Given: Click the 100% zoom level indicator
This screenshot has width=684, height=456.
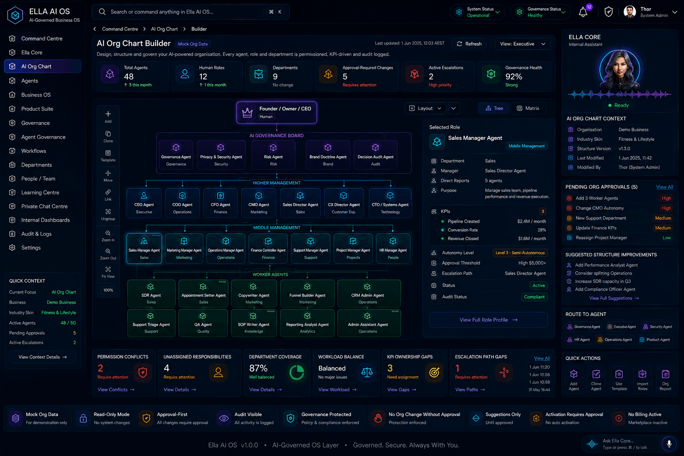Looking at the screenshot, I should point(108,290).
